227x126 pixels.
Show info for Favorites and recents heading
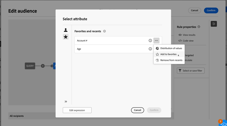click(104, 31)
